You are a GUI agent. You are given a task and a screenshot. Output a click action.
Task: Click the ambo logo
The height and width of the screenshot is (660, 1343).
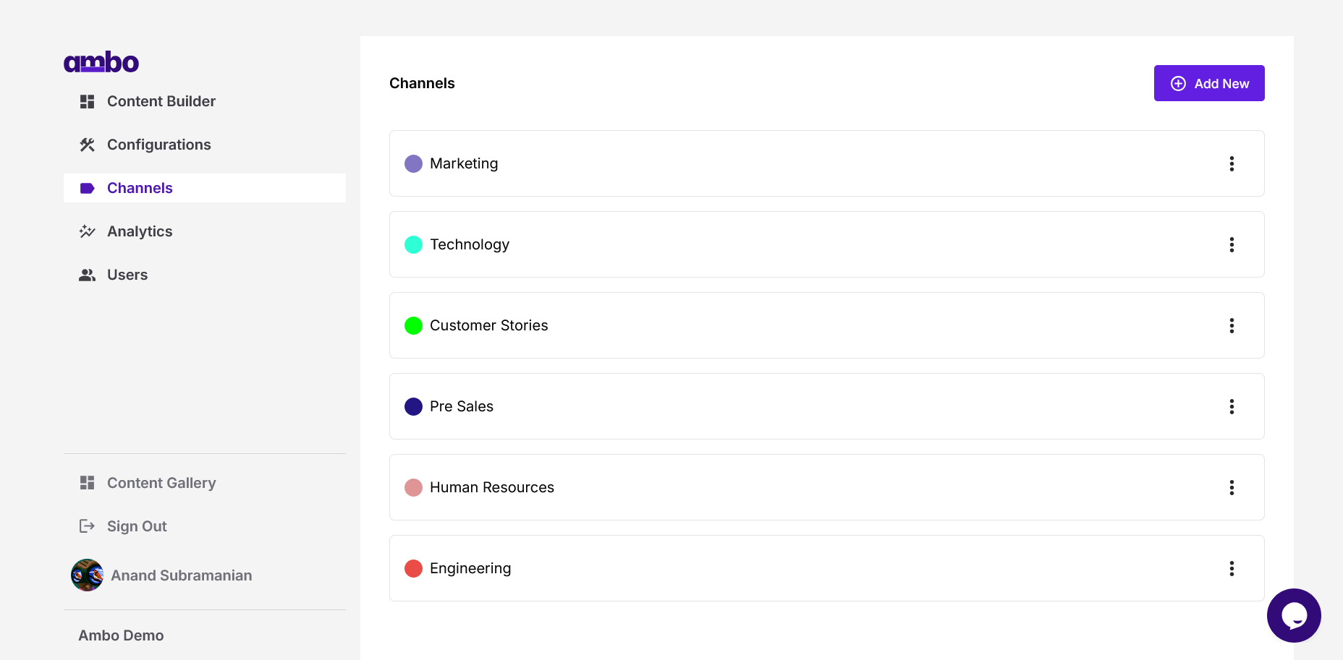(101, 62)
